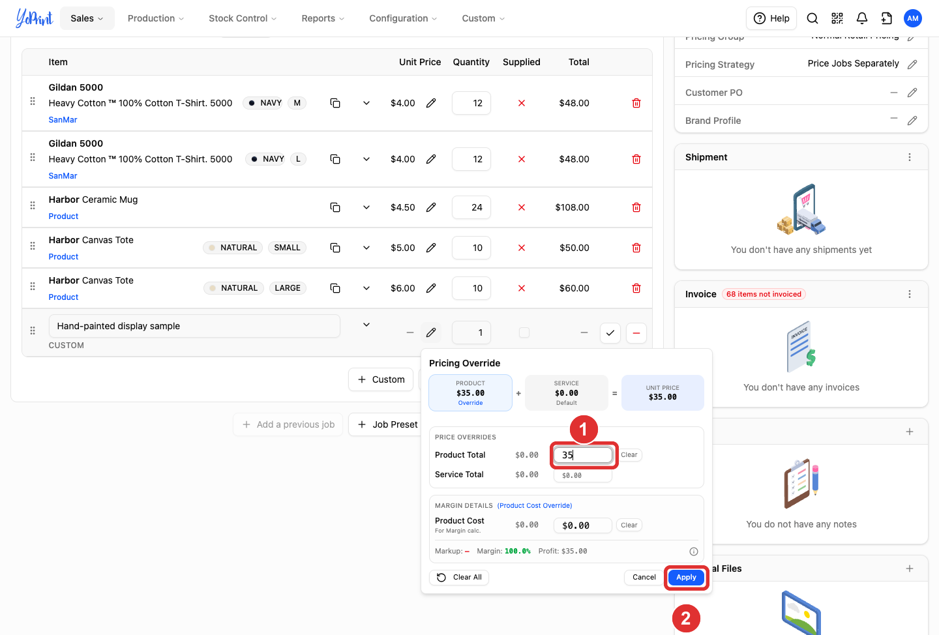
Task: Duplicate the Gildan 5000 NAVY M item
Action: pos(335,103)
